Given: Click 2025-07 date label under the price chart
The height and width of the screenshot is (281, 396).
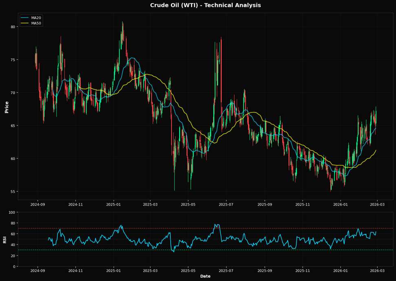Looking at the screenshot, I should tap(226, 204).
